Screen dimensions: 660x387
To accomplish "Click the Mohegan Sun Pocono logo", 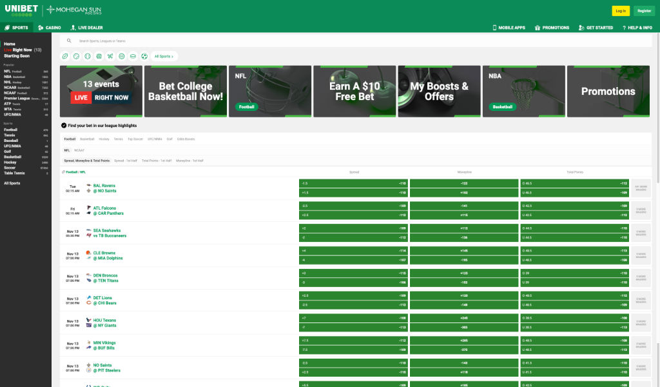I will [74, 10].
